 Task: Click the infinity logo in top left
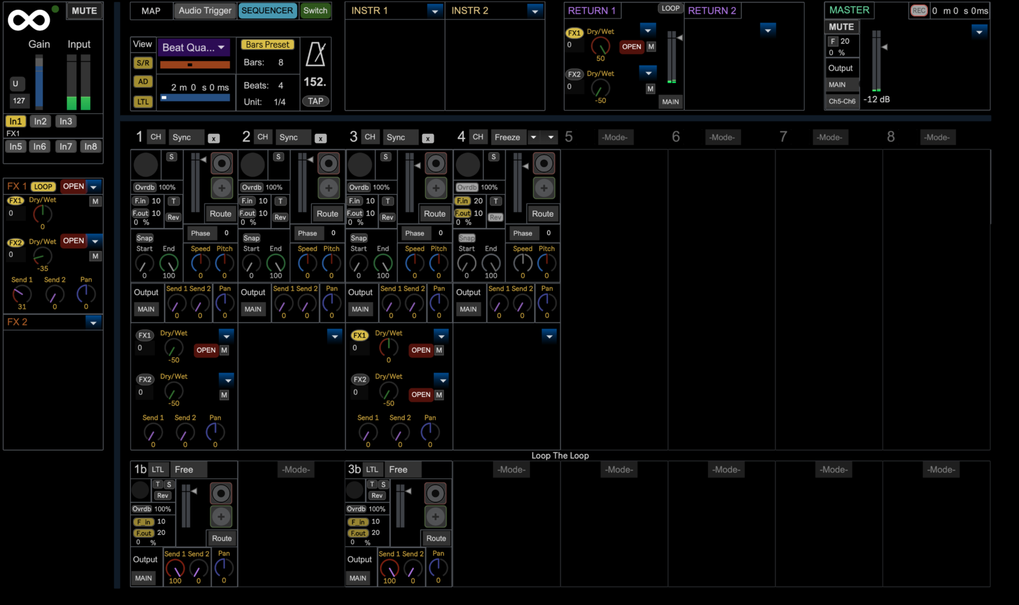(31, 19)
